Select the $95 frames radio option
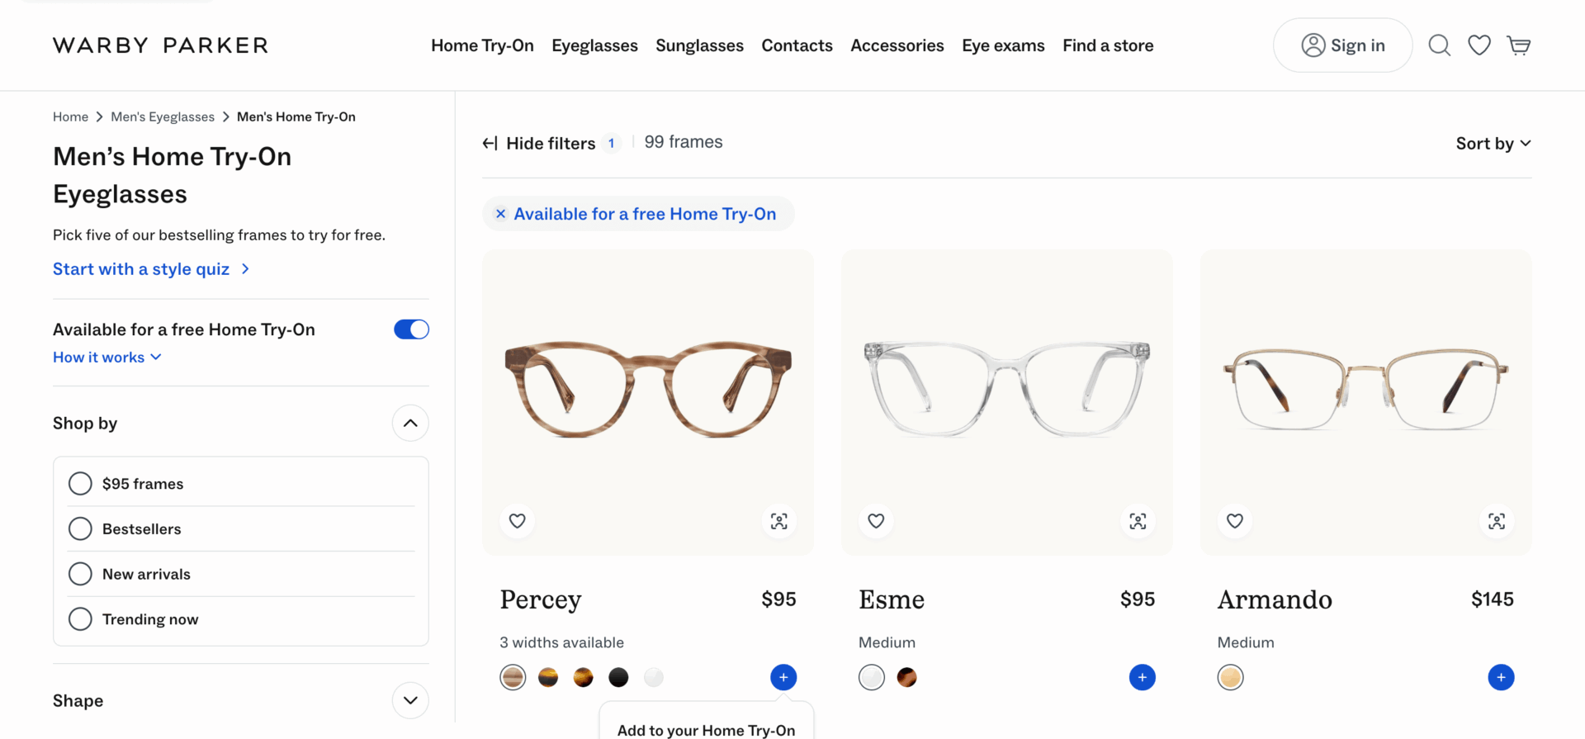1585x739 pixels. coord(80,484)
